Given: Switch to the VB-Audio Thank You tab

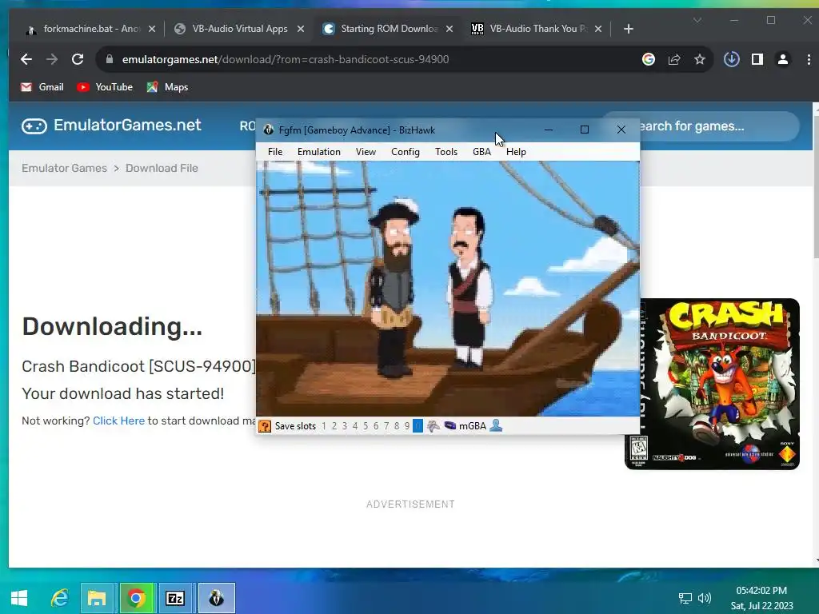Looking at the screenshot, I should pyautogui.click(x=537, y=29).
